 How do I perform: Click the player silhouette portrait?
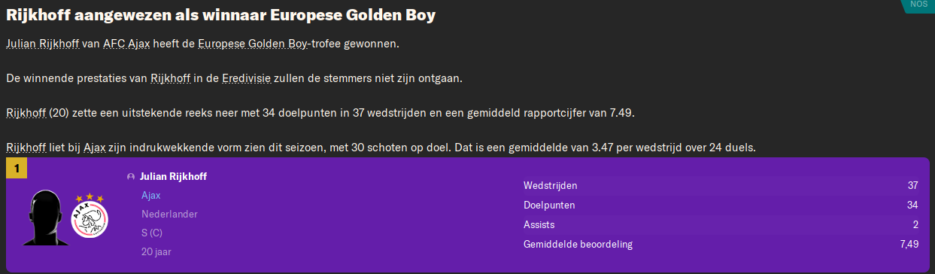pyautogui.click(x=46, y=218)
